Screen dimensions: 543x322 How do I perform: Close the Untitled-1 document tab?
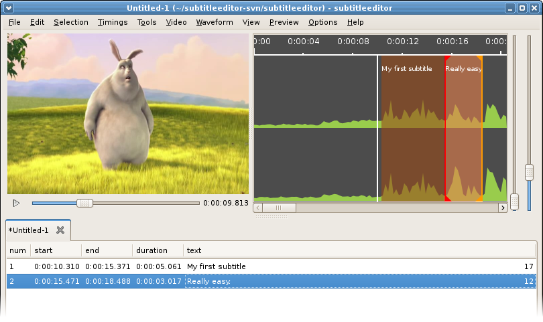click(x=60, y=230)
